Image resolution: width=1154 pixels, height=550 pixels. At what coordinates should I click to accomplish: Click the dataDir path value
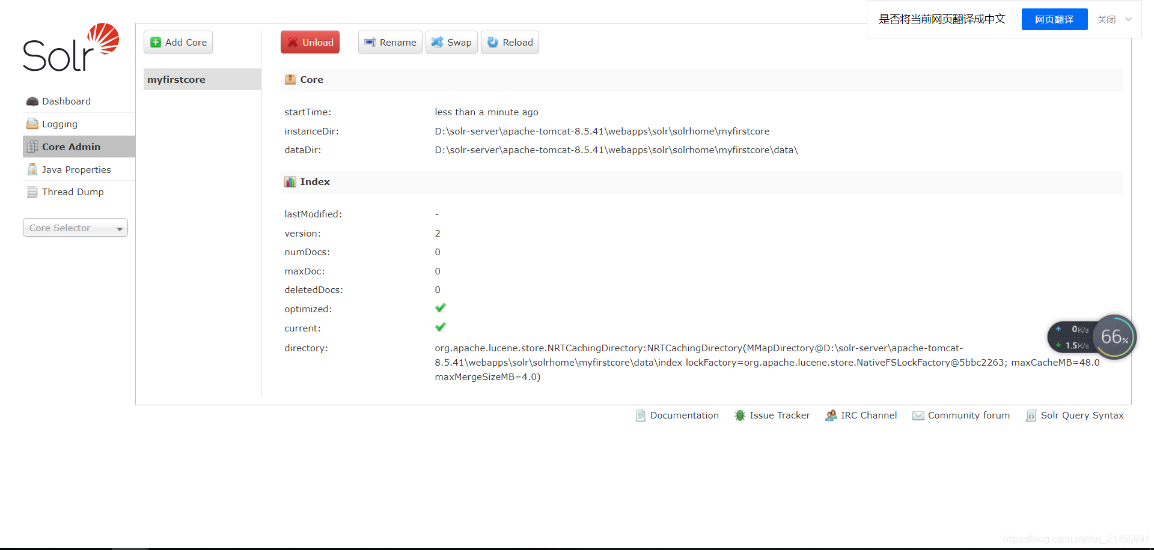tap(616, 150)
